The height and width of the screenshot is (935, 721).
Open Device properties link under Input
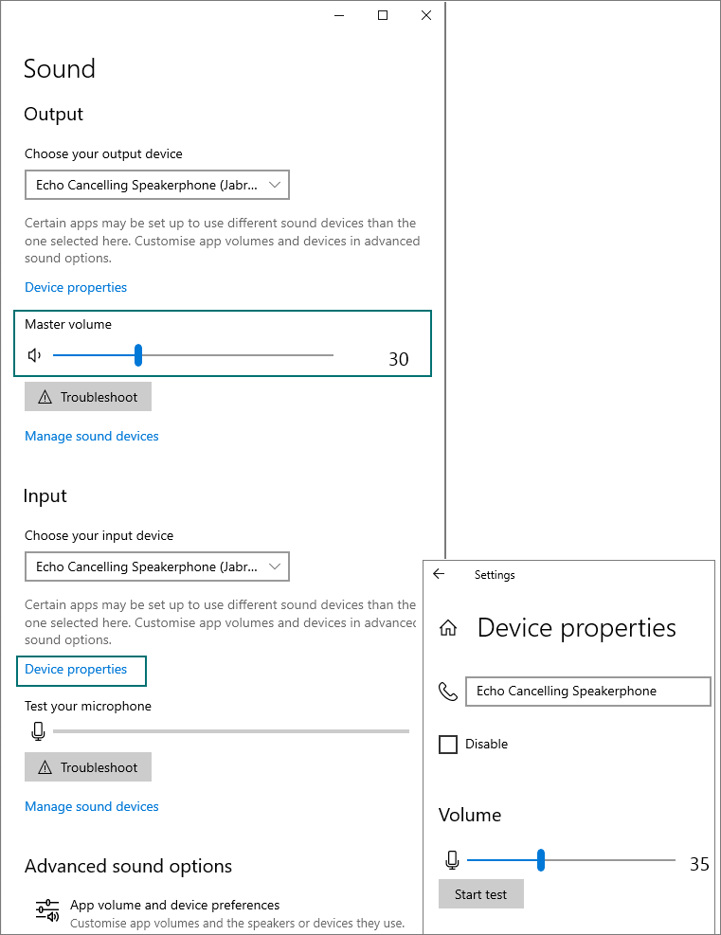[x=76, y=669]
